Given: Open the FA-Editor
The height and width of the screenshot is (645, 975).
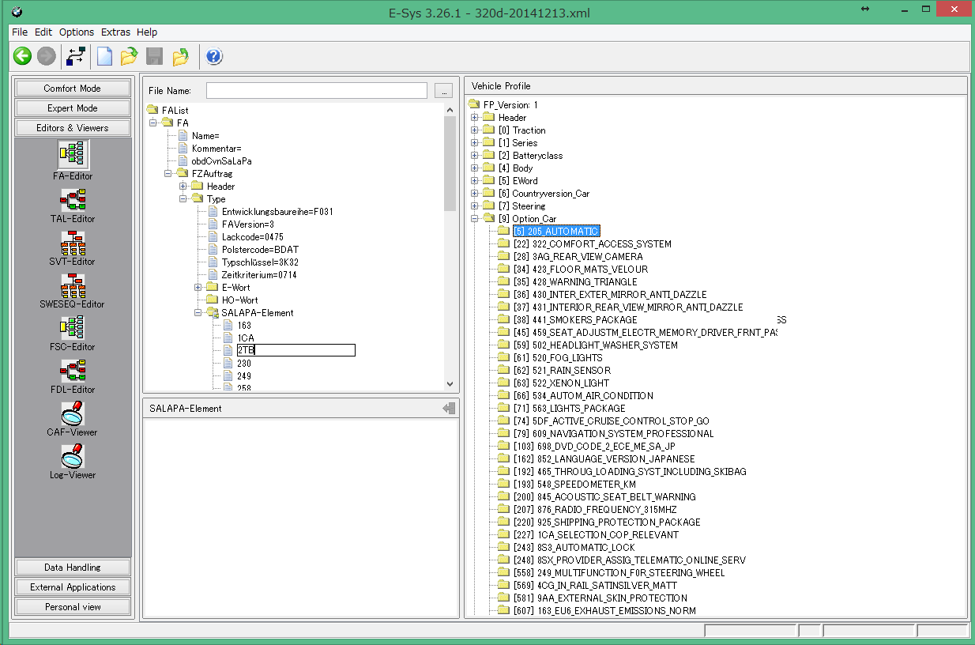Looking at the screenshot, I should [73, 161].
